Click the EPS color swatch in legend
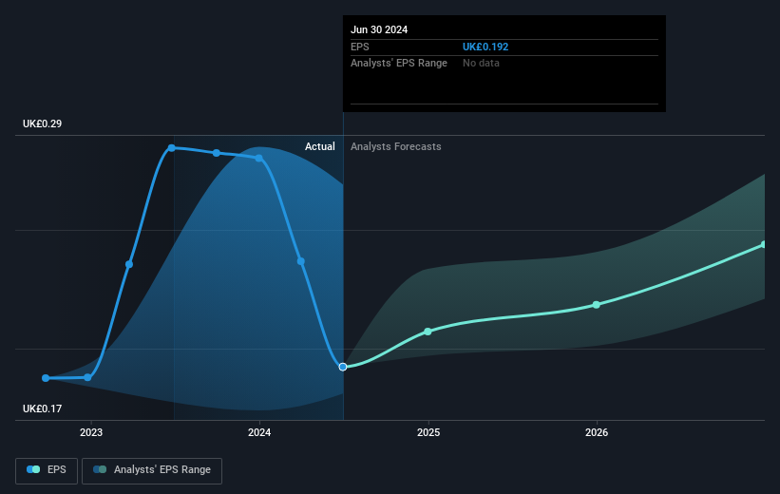This screenshot has width=780, height=494. [x=33, y=469]
